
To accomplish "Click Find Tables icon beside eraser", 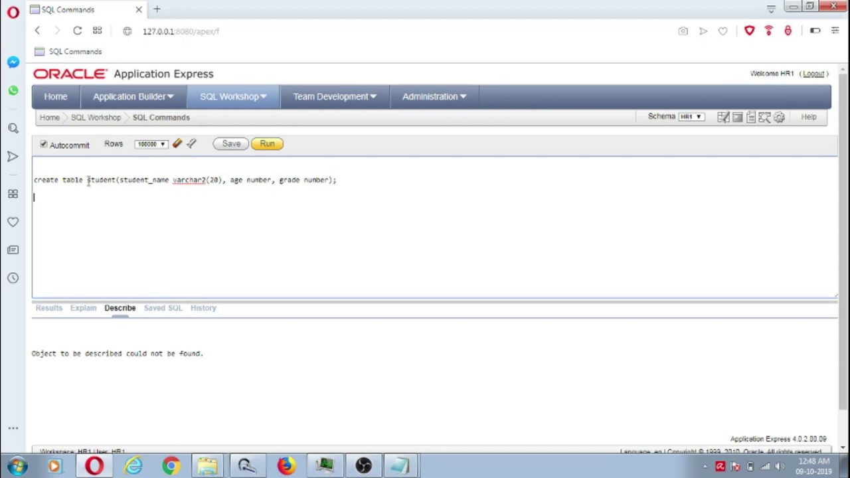I will (191, 143).
